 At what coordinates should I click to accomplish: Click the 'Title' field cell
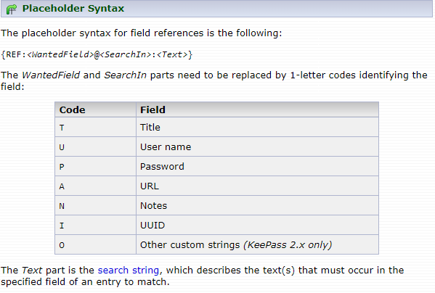257,128
